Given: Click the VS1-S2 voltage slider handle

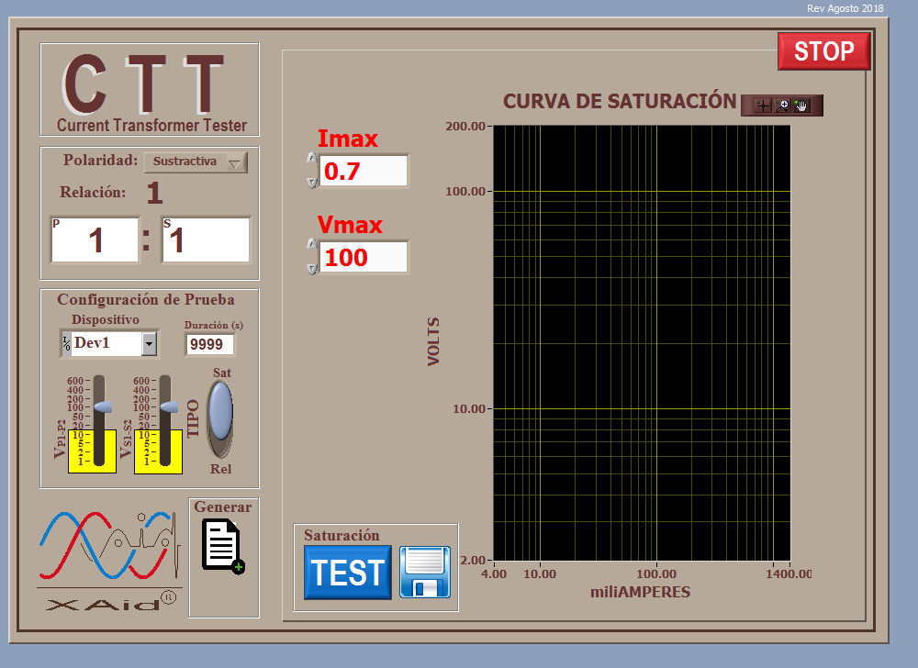Looking at the screenshot, I should click(168, 406).
